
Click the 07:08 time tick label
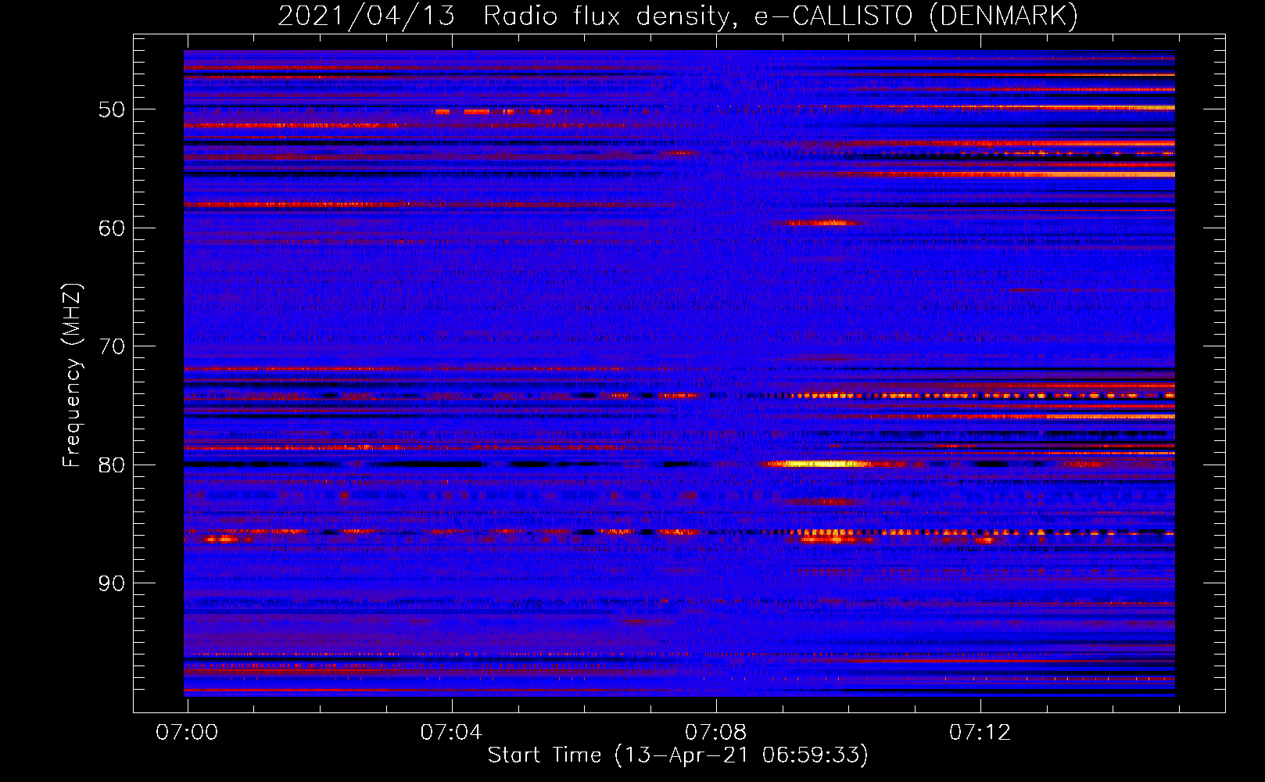tap(715, 732)
